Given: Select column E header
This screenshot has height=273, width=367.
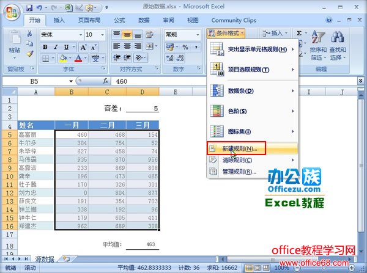Looking at the screenshot, I should click(176, 92).
